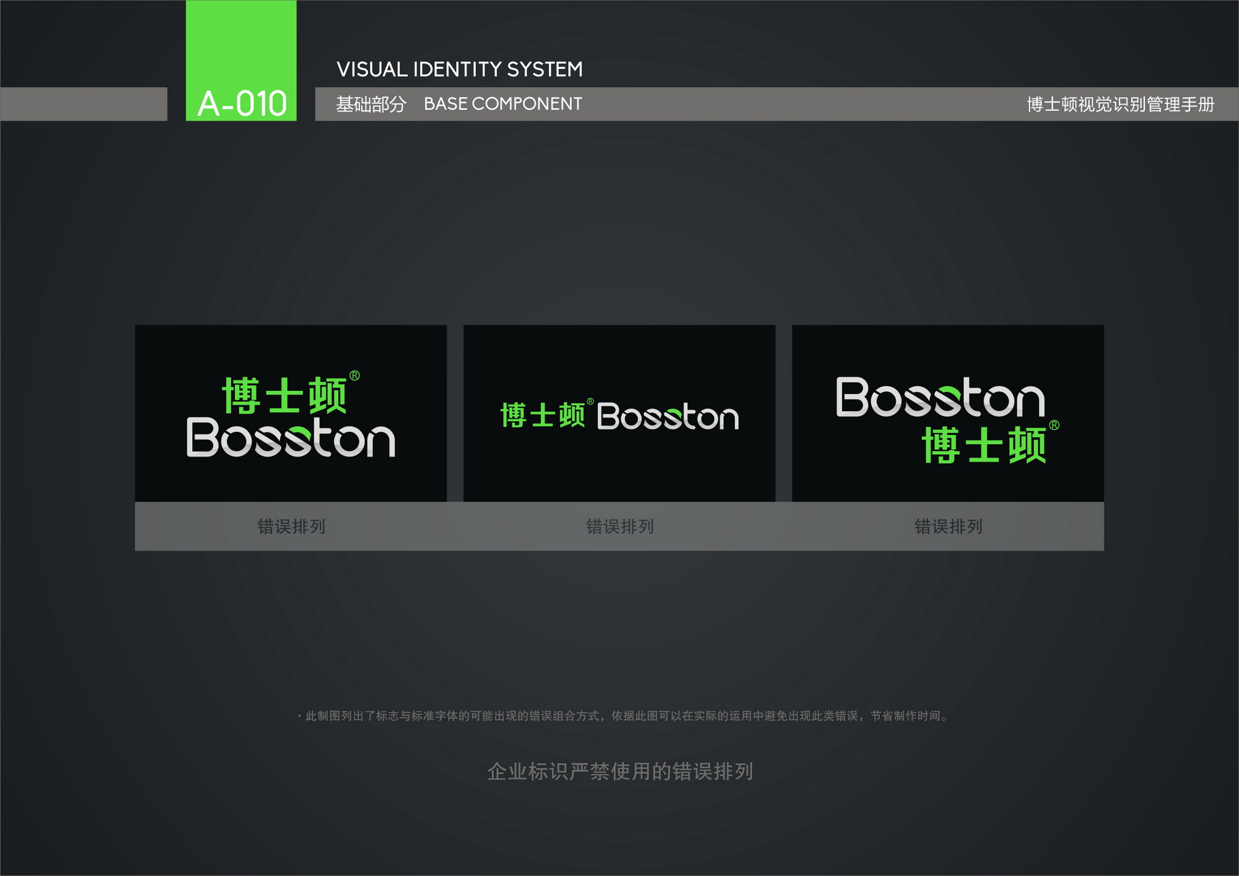Click the green A-010 page code block

[241, 61]
